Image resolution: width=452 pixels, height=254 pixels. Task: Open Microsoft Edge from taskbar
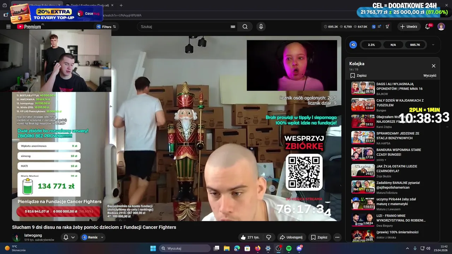tap(237, 248)
